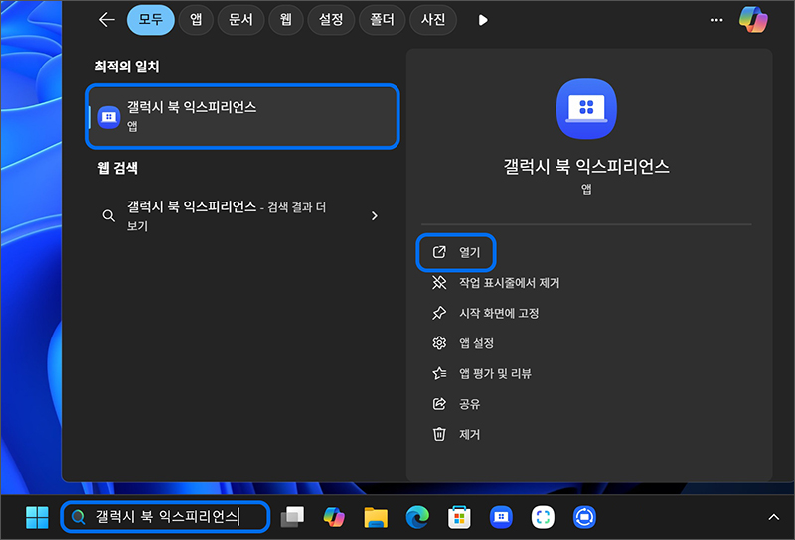Image resolution: width=795 pixels, height=540 pixels.
Task: Click the large Galaxy Book Experience app icon
Action: [586, 108]
